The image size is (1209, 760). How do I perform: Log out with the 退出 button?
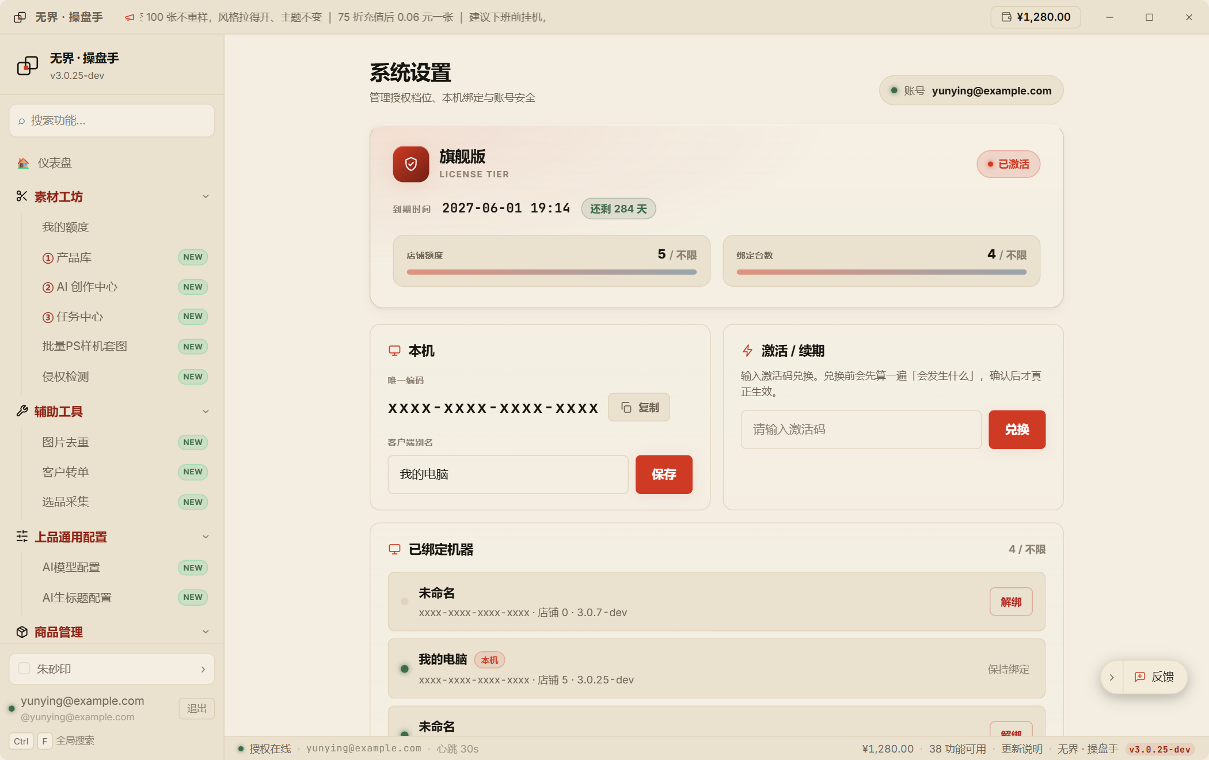coord(197,708)
